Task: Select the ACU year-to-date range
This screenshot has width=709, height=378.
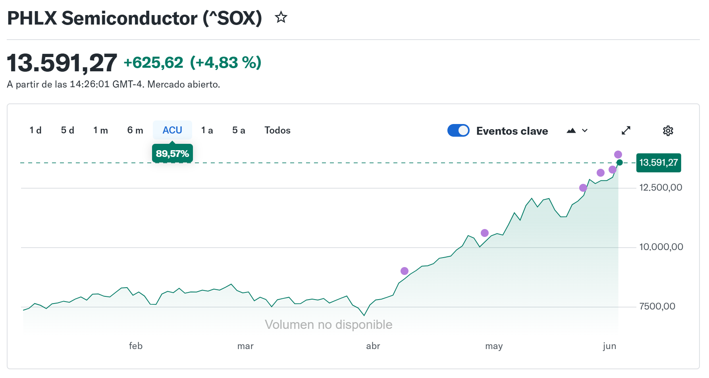Action: (172, 130)
